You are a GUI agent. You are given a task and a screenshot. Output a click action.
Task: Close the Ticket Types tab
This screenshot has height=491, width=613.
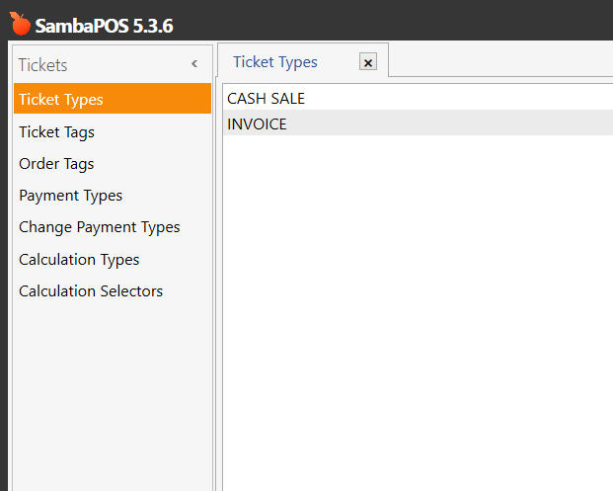coord(368,62)
